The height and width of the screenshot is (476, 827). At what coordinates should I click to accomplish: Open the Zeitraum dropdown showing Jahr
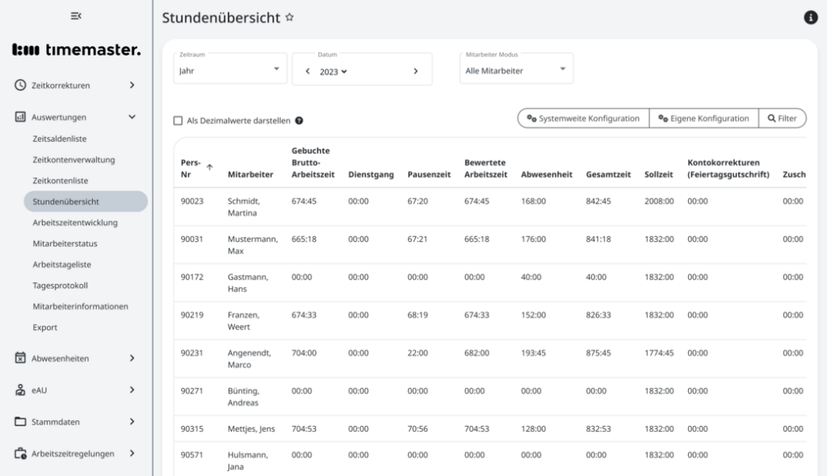229,69
